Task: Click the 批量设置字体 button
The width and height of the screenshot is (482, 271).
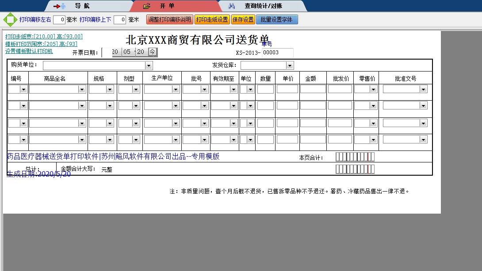Action: [276, 19]
